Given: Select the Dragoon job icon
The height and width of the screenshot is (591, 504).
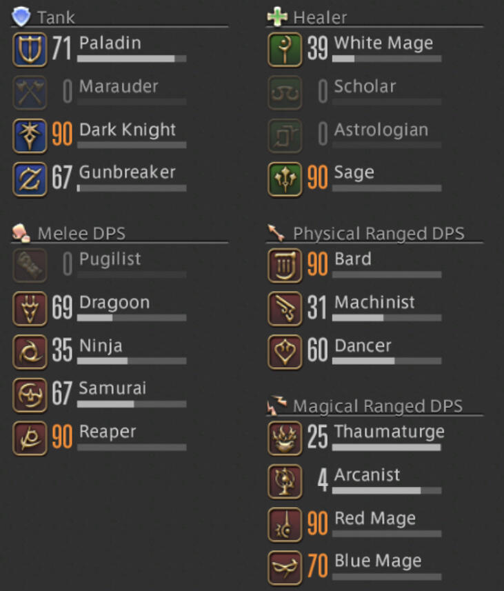Looking at the screenshot, I should (30, 308).
